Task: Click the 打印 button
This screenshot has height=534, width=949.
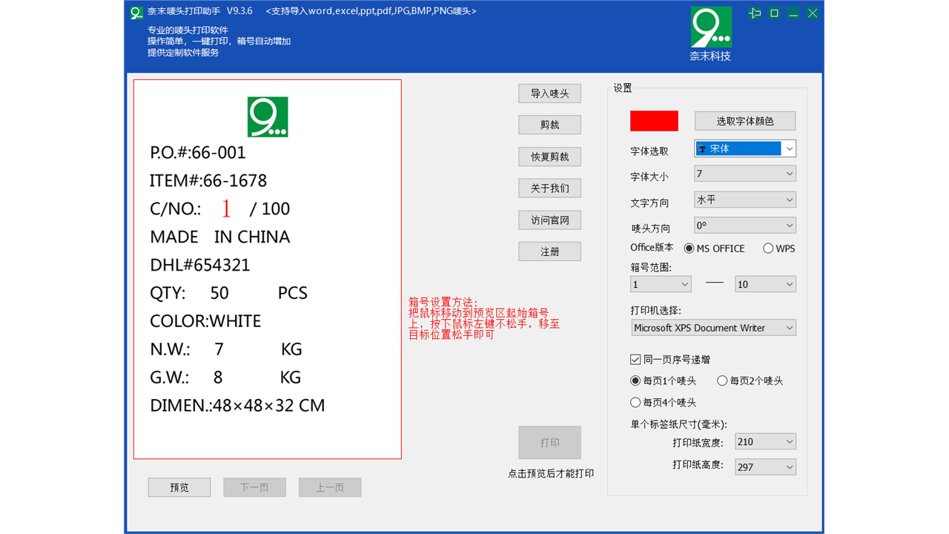Action: 549,443
